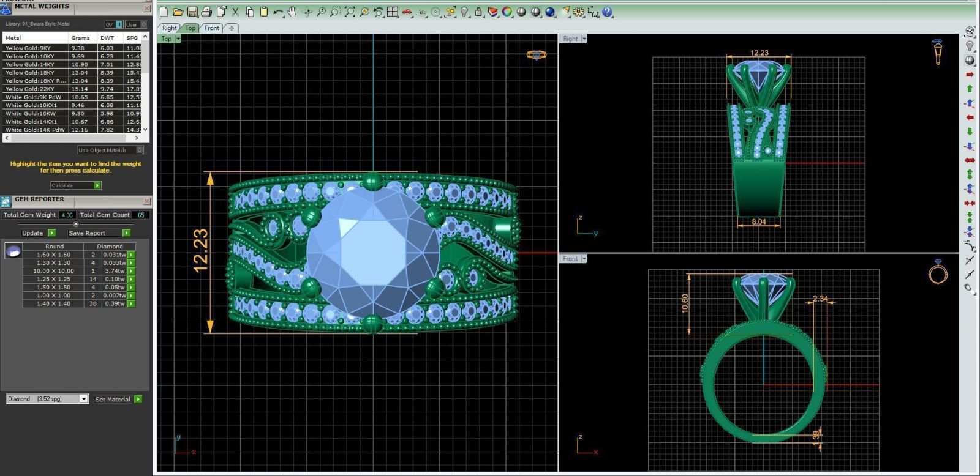This screenshot has height=476, width=980.
Task: Click the four-viewport layout icon
Action: click(x=393, y=12)
